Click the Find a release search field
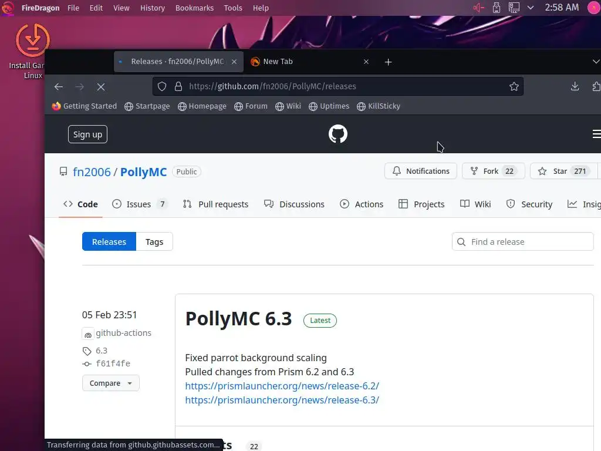Viewport: 601px width, 451px height. point(523,241)
